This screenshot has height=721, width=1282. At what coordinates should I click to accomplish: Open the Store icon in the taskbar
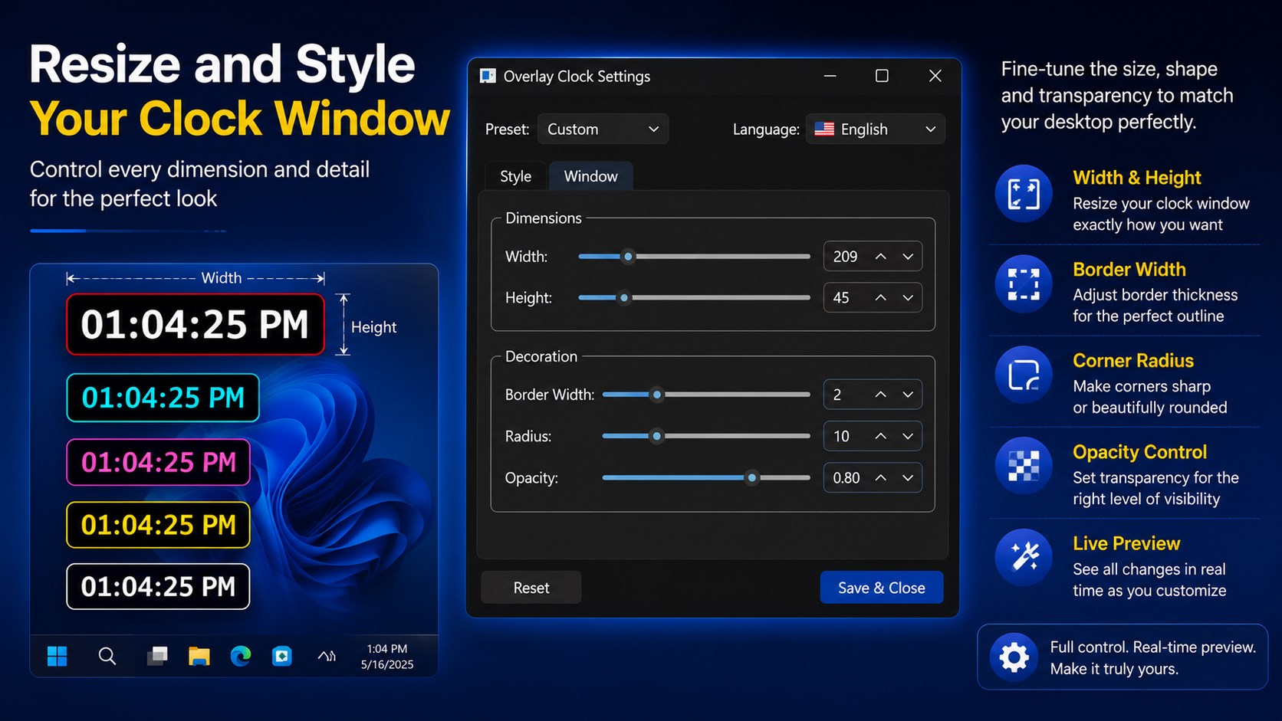282,656
